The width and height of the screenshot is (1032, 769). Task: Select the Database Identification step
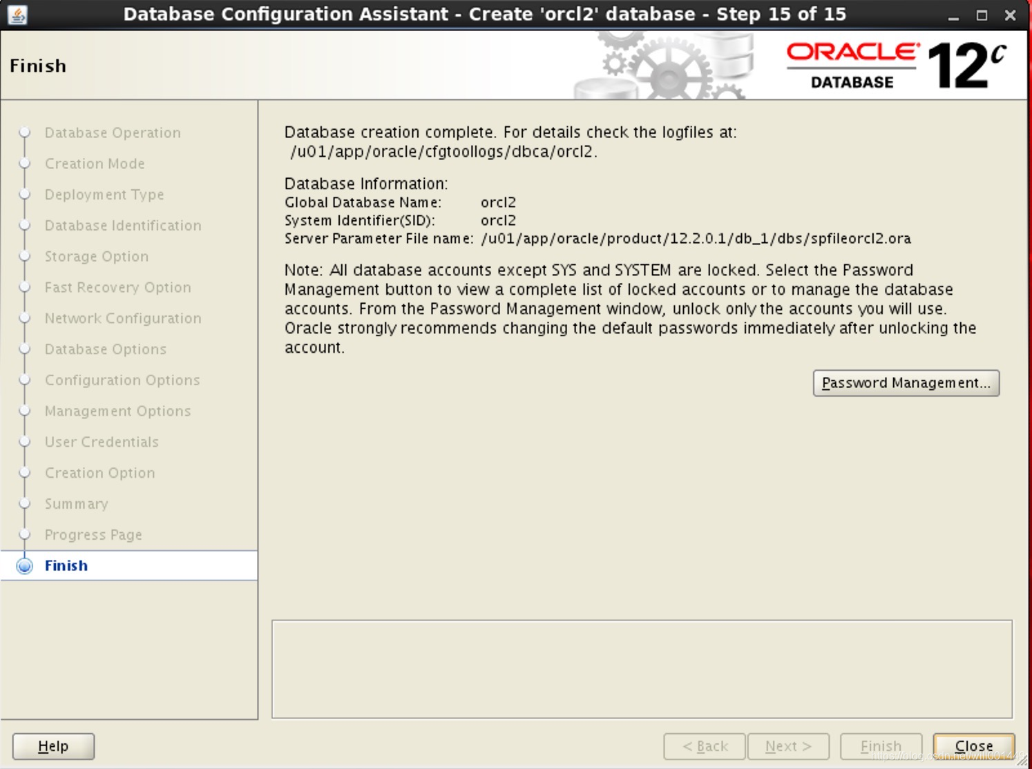[x=123, y=225]
